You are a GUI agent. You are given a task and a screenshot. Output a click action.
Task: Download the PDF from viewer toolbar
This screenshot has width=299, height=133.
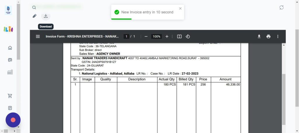point(259,37)
